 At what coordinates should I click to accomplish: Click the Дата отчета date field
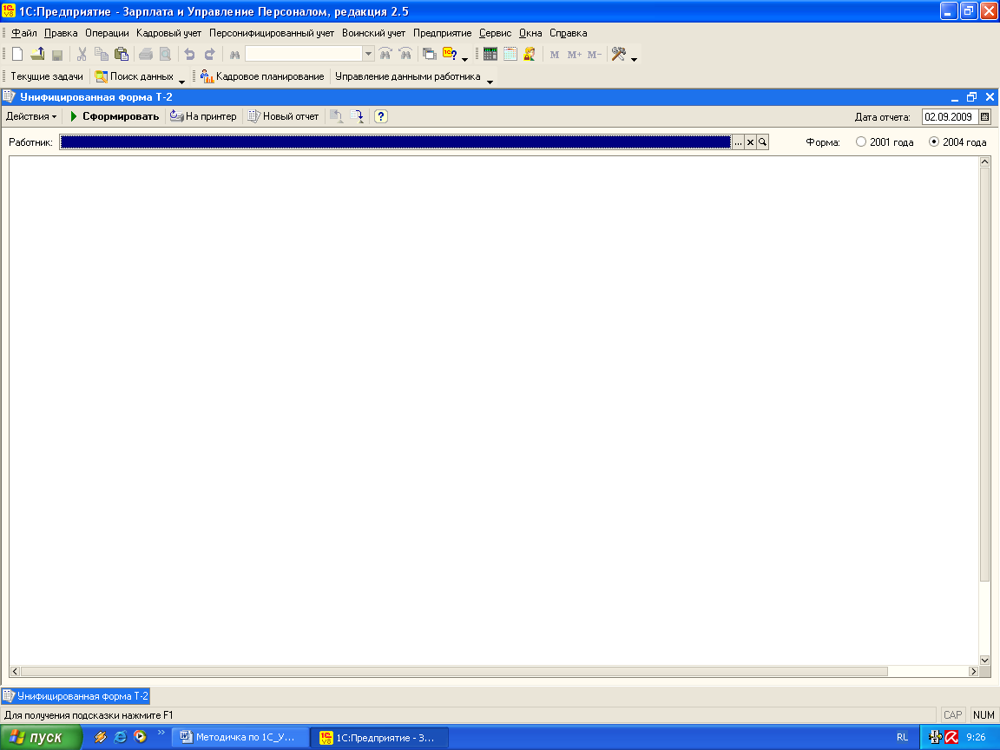click(951, 116)
